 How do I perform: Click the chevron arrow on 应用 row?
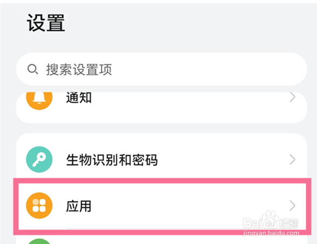292,206
